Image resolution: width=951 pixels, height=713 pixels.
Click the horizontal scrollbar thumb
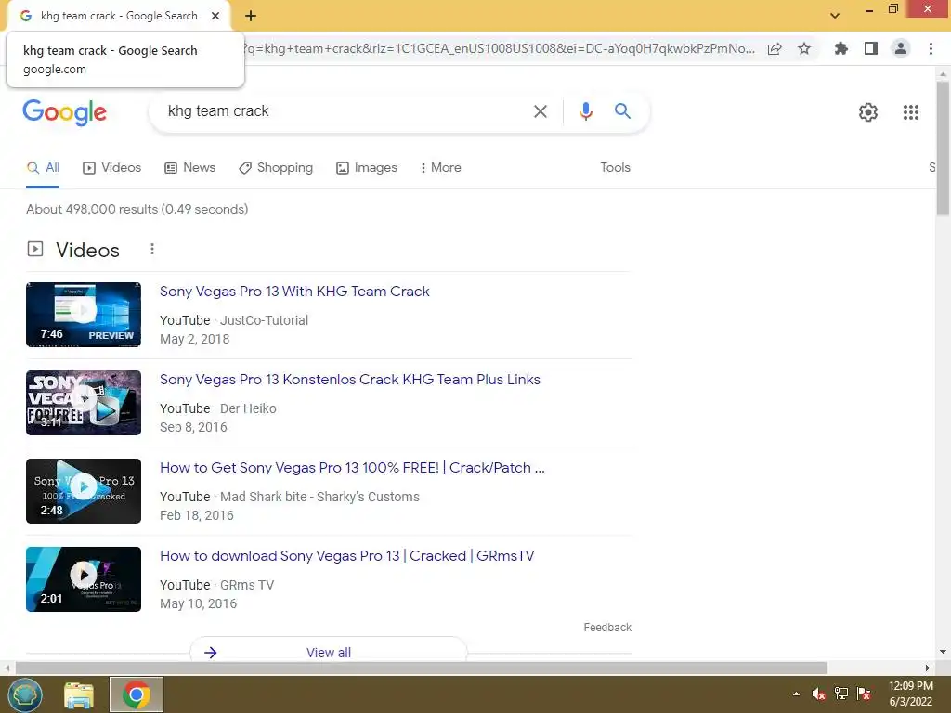click(x=421, y=668)
